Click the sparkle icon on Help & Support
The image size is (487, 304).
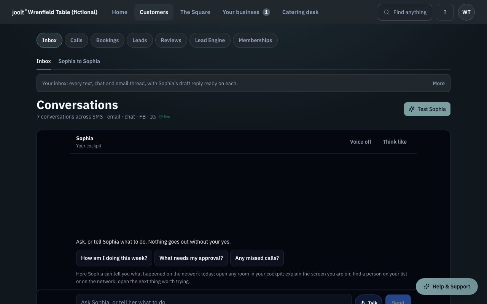pyautogui.click(x=427, y=287)
